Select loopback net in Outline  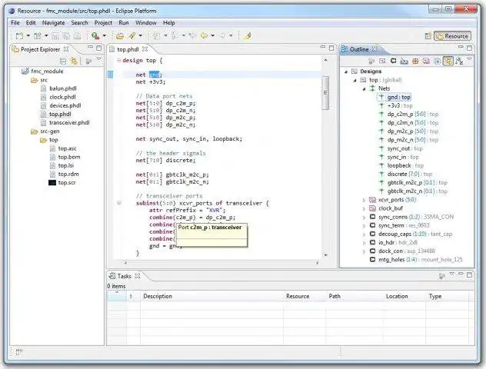pyautogui.click(x=399, y=166)
